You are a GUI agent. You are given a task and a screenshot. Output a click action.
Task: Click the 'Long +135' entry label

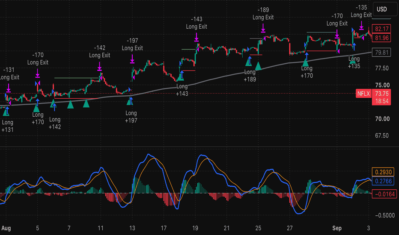point(354,62)
